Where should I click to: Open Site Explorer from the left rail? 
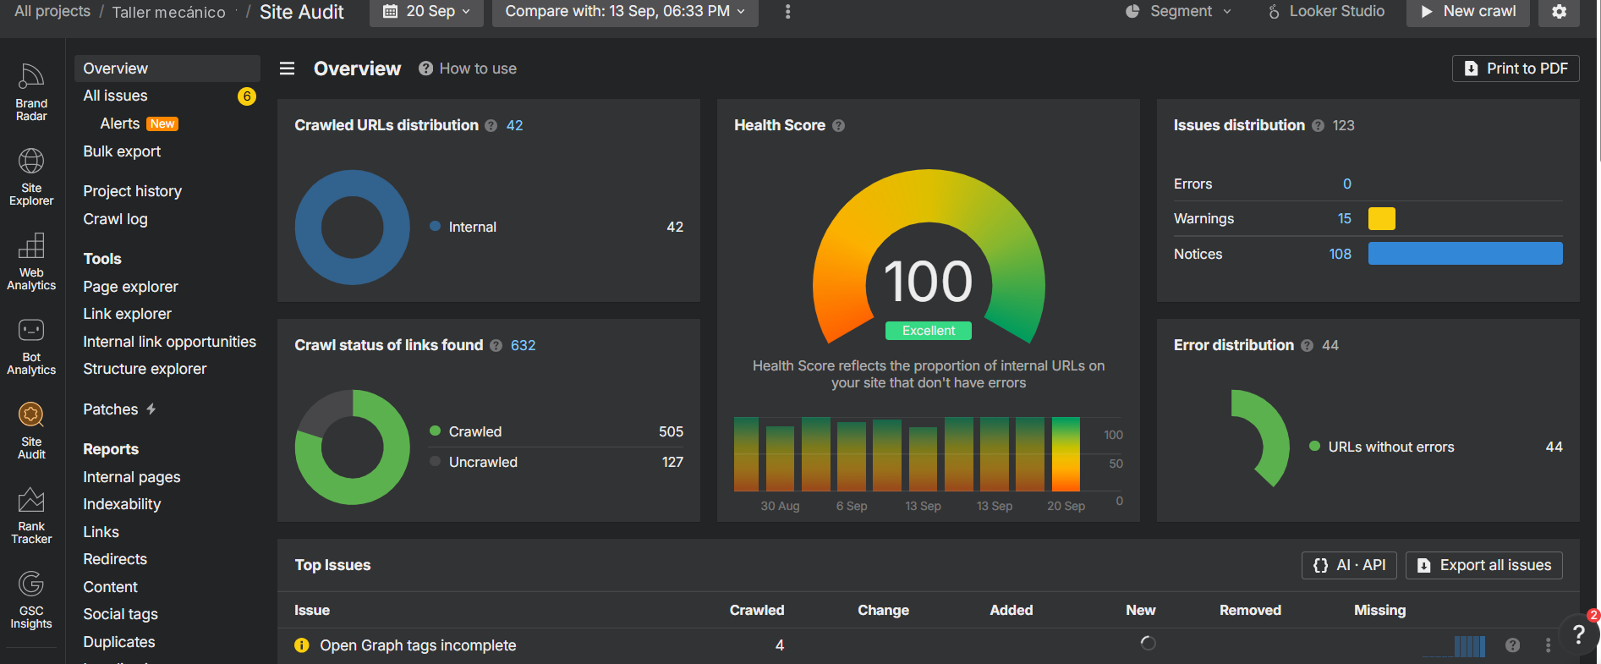tap(31, 177)
